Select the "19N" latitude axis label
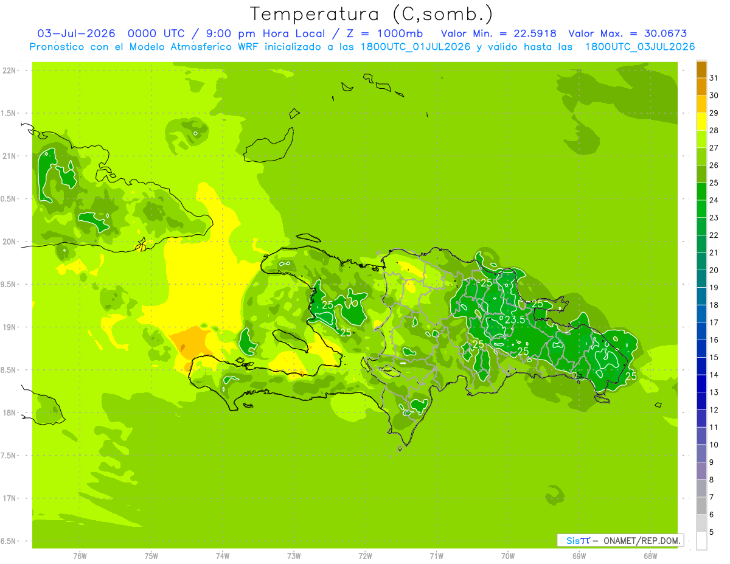730x564 pixels. (9, 327)
